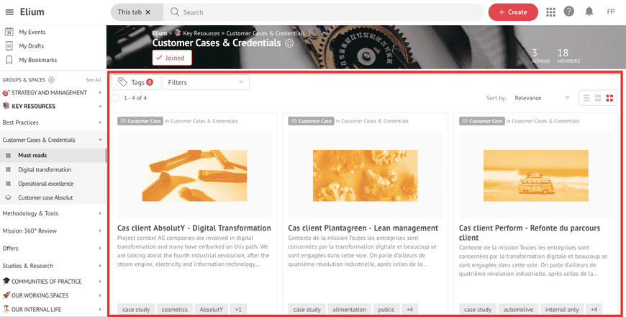Expand the Offers space
The width and height of the screenshot is (626, 317).
(100, 249)
